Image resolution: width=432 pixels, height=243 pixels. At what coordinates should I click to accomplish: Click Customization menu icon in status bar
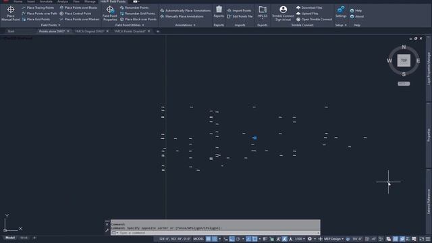pos(428,239)
